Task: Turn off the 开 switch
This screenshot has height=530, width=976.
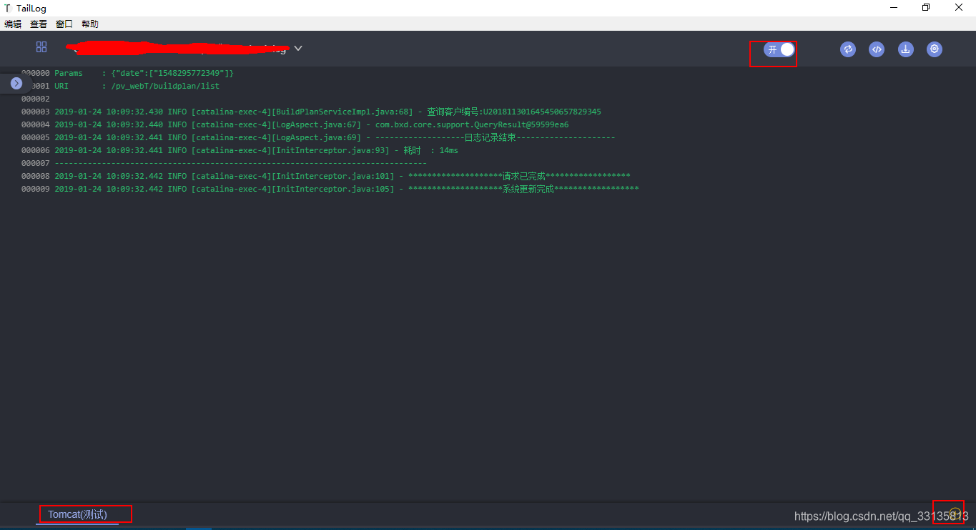Action: [x=779, y=49]
